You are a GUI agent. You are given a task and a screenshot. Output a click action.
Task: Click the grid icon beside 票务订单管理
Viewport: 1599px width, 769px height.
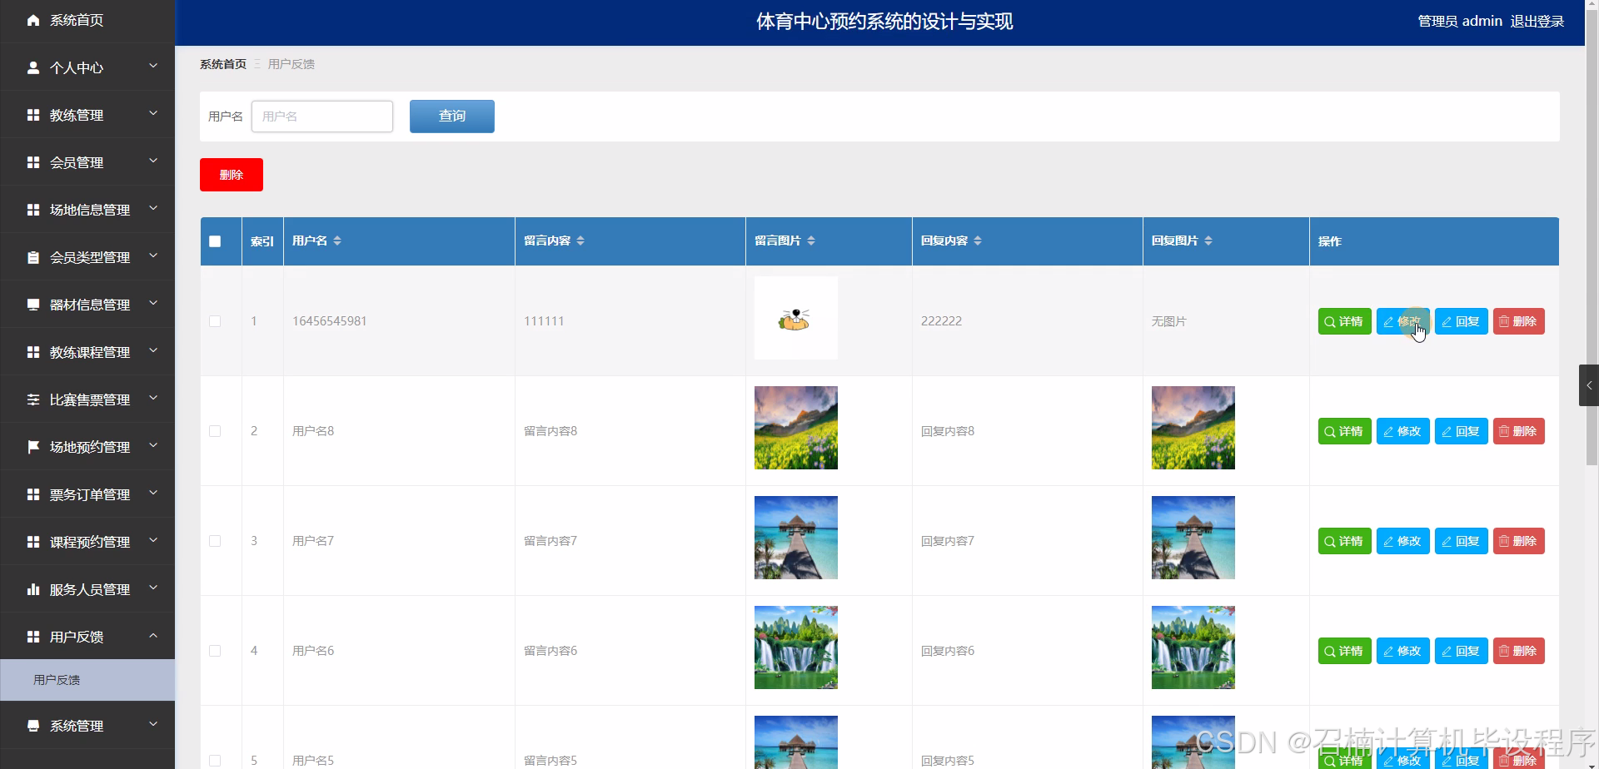tap(33, 494)
